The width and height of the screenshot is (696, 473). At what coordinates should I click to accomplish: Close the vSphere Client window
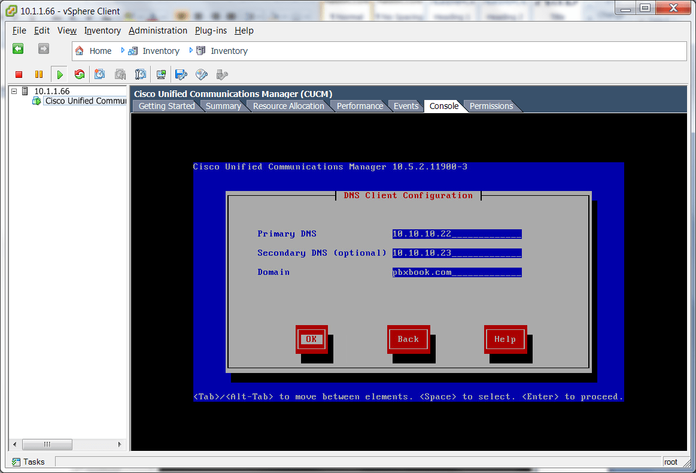(x=673, y=8)
